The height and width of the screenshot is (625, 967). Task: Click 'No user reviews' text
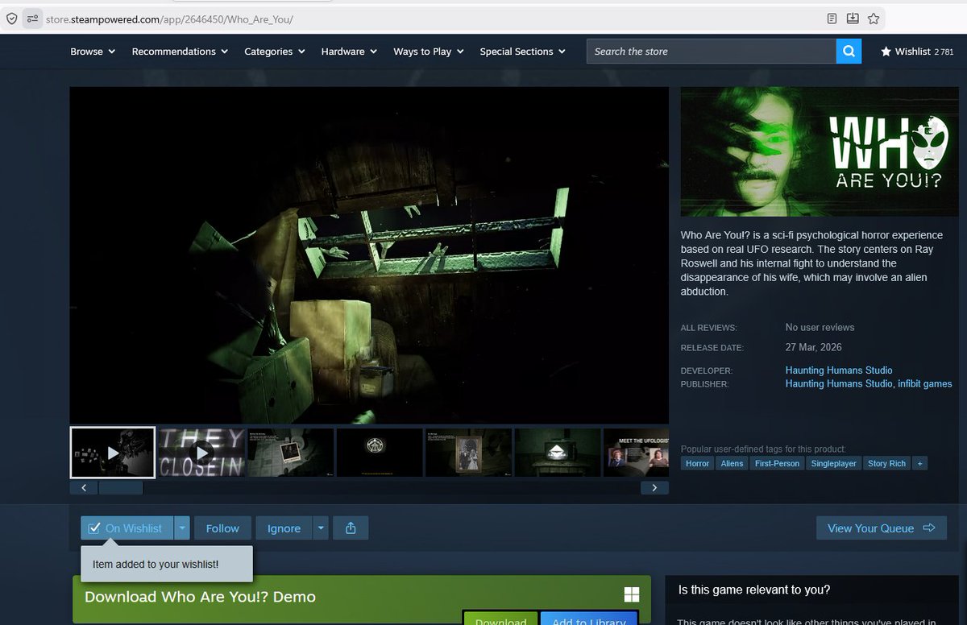pos(820,328)
